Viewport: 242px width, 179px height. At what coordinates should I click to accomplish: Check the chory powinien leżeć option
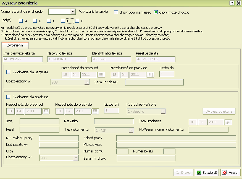click(116, 12)
